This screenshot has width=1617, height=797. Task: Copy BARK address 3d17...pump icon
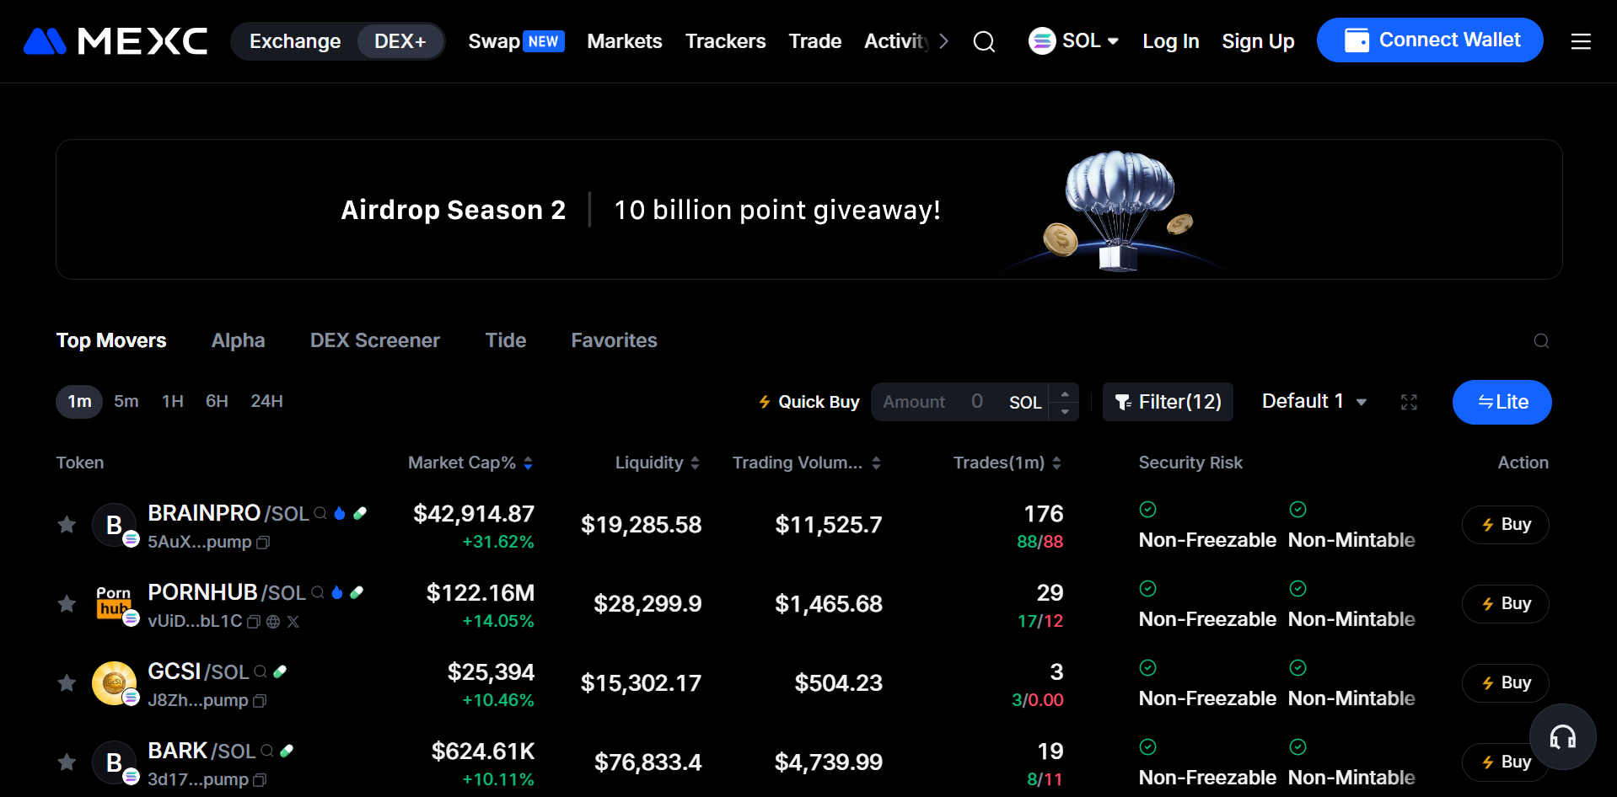(x=260, y=780)
